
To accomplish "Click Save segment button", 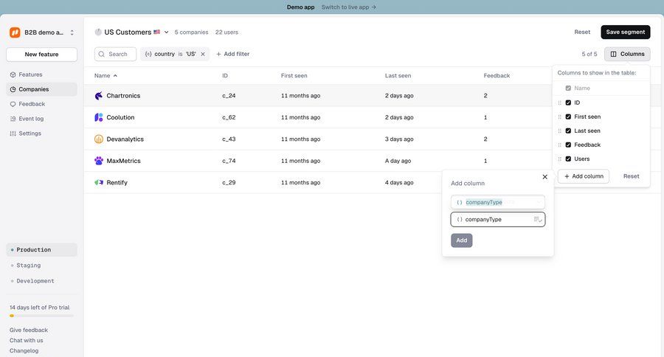I will (626, 32).
